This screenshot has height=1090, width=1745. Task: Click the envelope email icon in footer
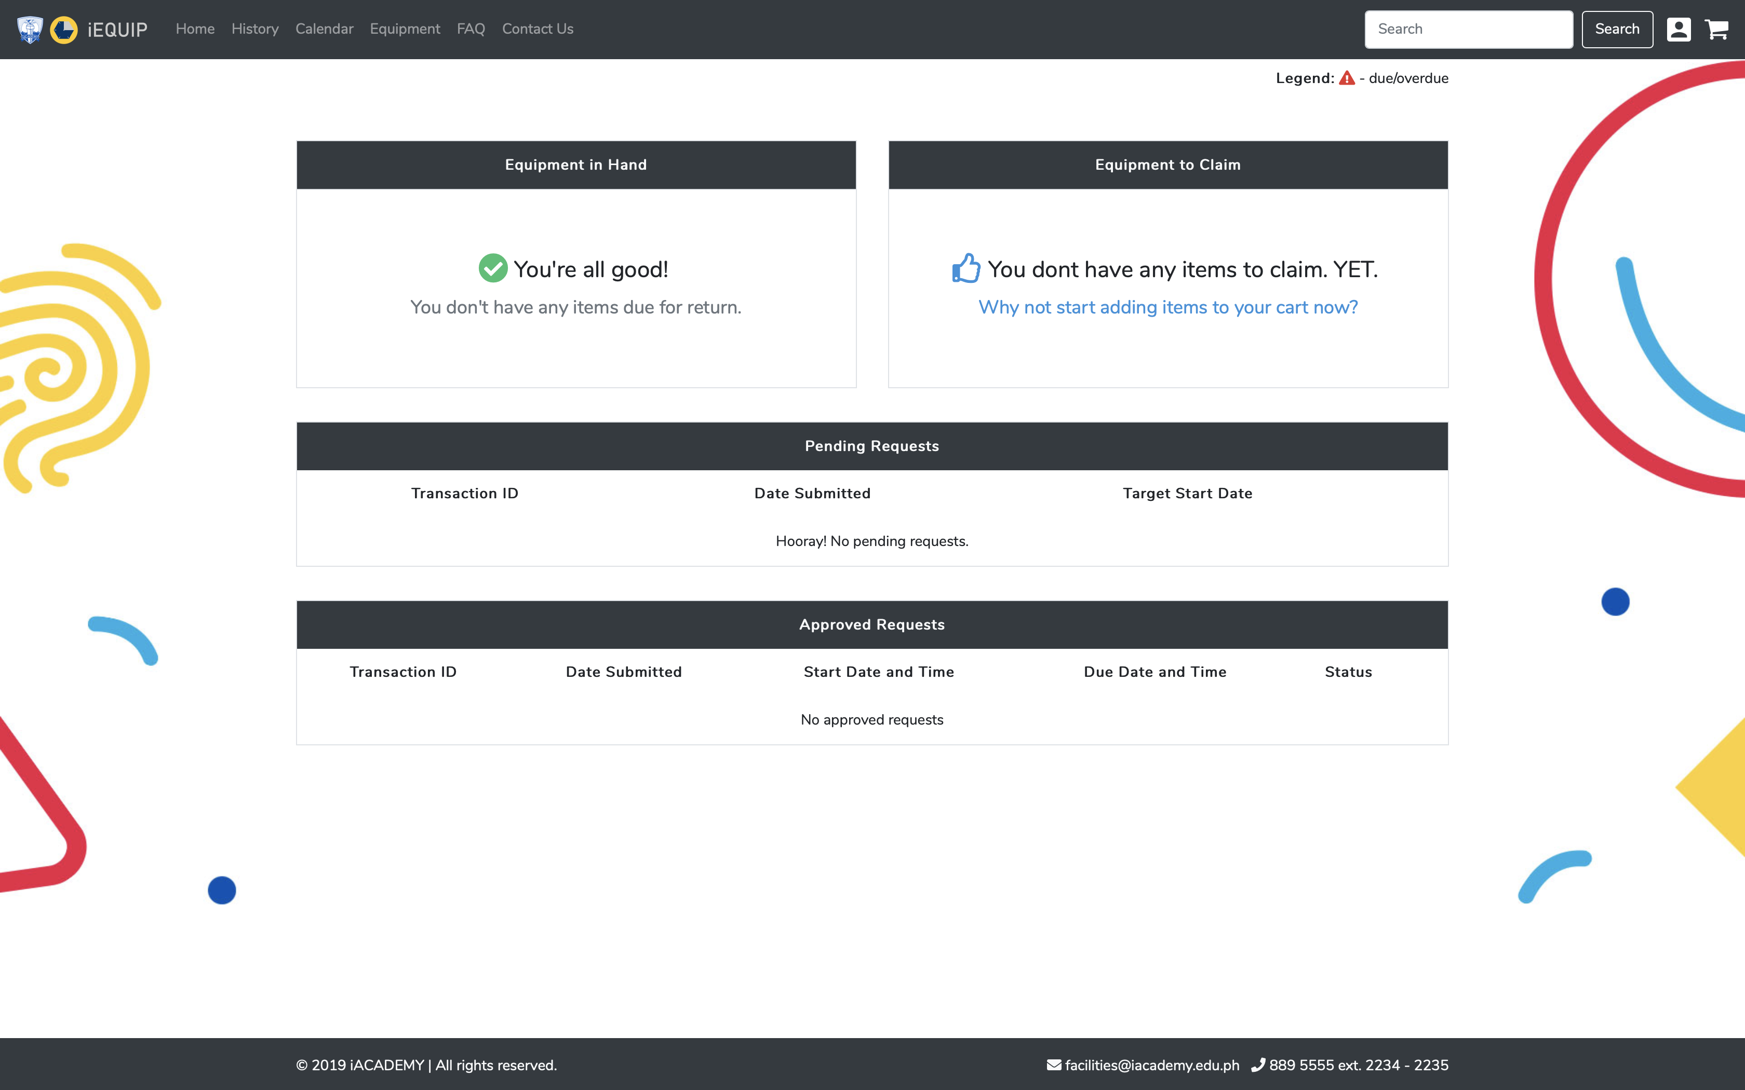pyautogui.click(x=1054, y=1065)
